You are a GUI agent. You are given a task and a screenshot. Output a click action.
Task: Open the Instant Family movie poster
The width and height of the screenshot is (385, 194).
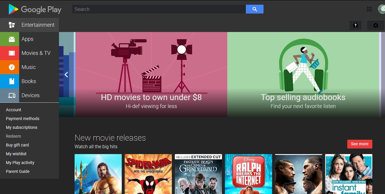[x=349, y=174]
